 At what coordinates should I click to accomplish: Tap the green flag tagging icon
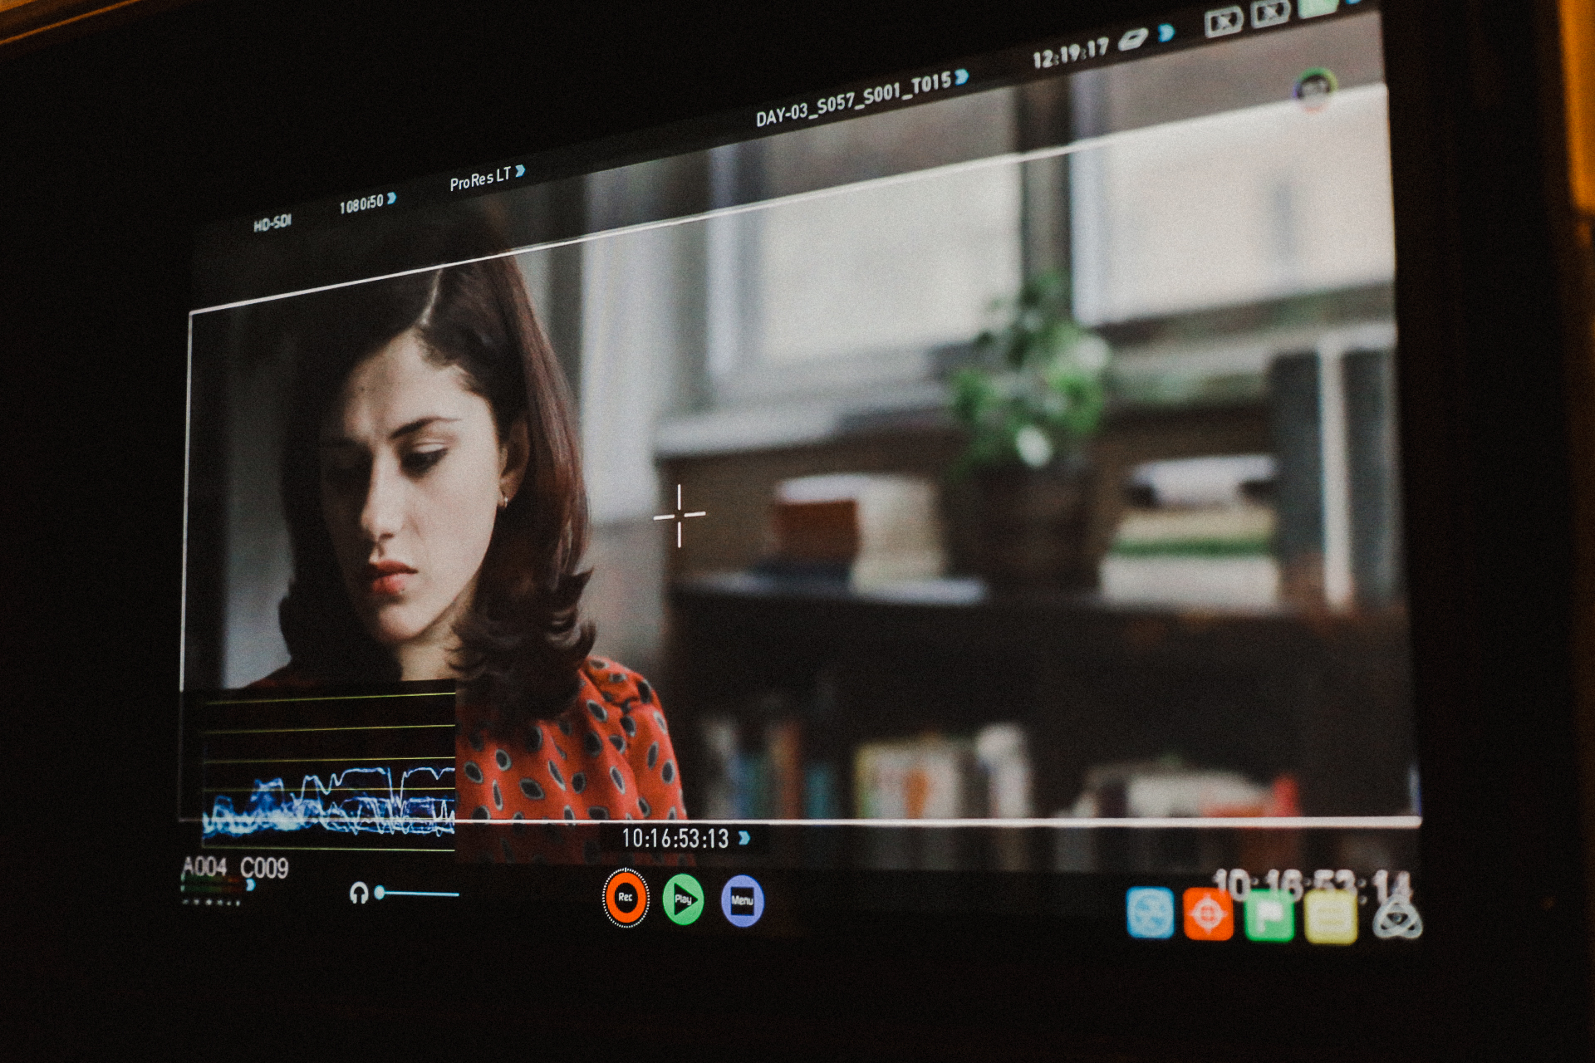pyautogui.click(x=1269, y=917)
